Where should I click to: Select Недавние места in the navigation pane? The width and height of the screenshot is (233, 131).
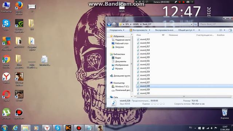coord(121,40)
